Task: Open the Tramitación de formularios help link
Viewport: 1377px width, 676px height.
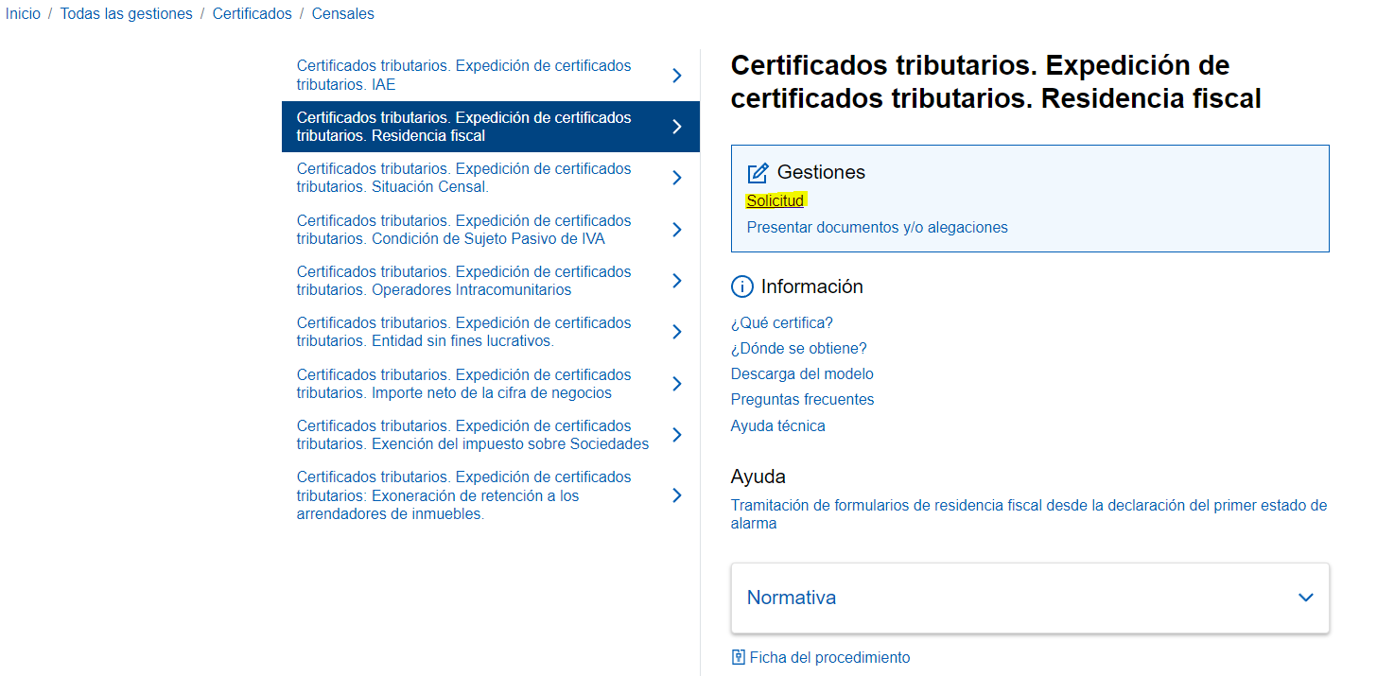Action: (1021, 505)
